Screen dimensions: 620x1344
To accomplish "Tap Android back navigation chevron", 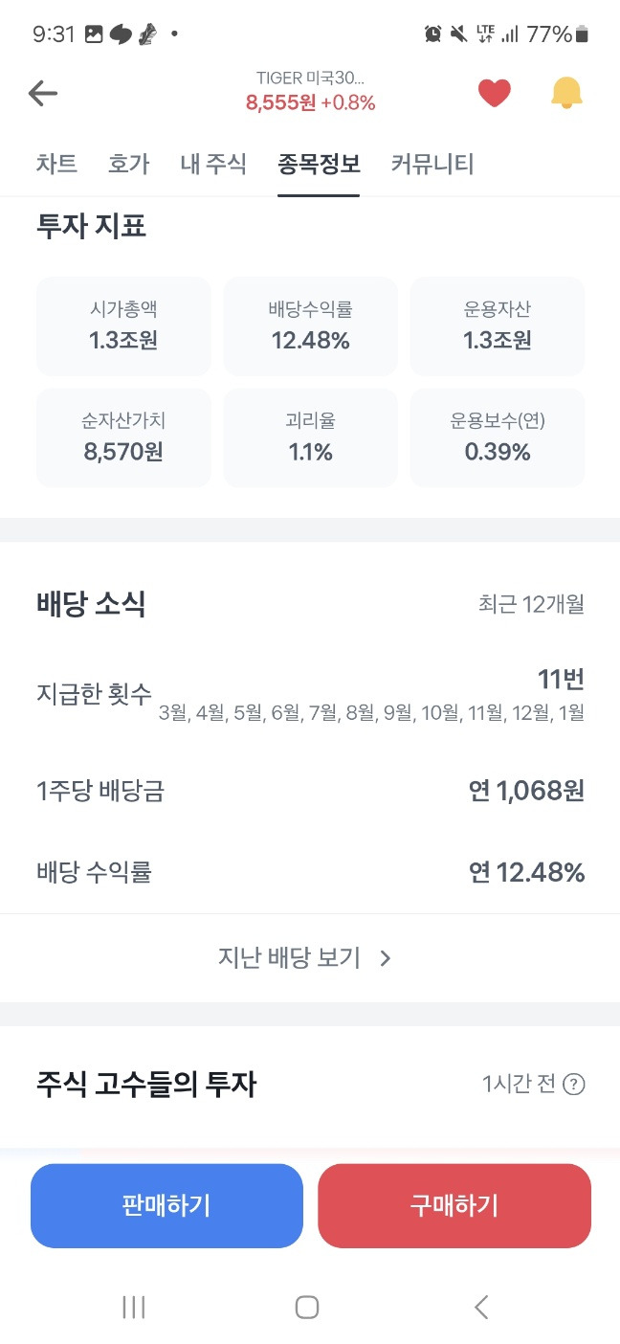I will 481,1307.
